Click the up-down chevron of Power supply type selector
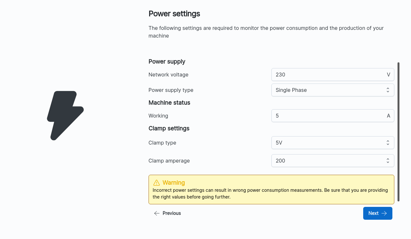This screenshot has width=411, height=239. pos(388,90)
